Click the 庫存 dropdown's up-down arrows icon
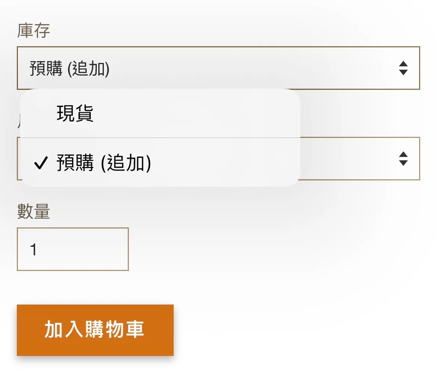The width and height of the screenshot is (437, 375). coord(403,68)
